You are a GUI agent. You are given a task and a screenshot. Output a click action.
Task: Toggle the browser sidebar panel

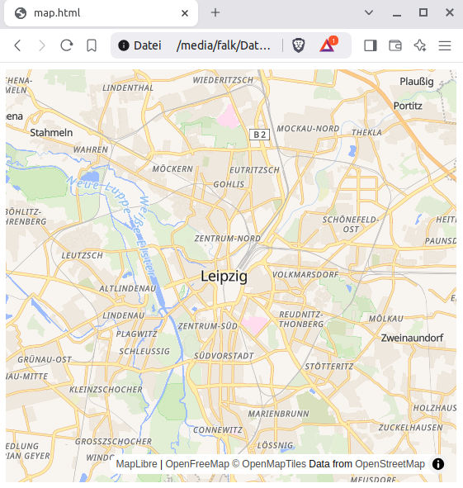[371, 45]
